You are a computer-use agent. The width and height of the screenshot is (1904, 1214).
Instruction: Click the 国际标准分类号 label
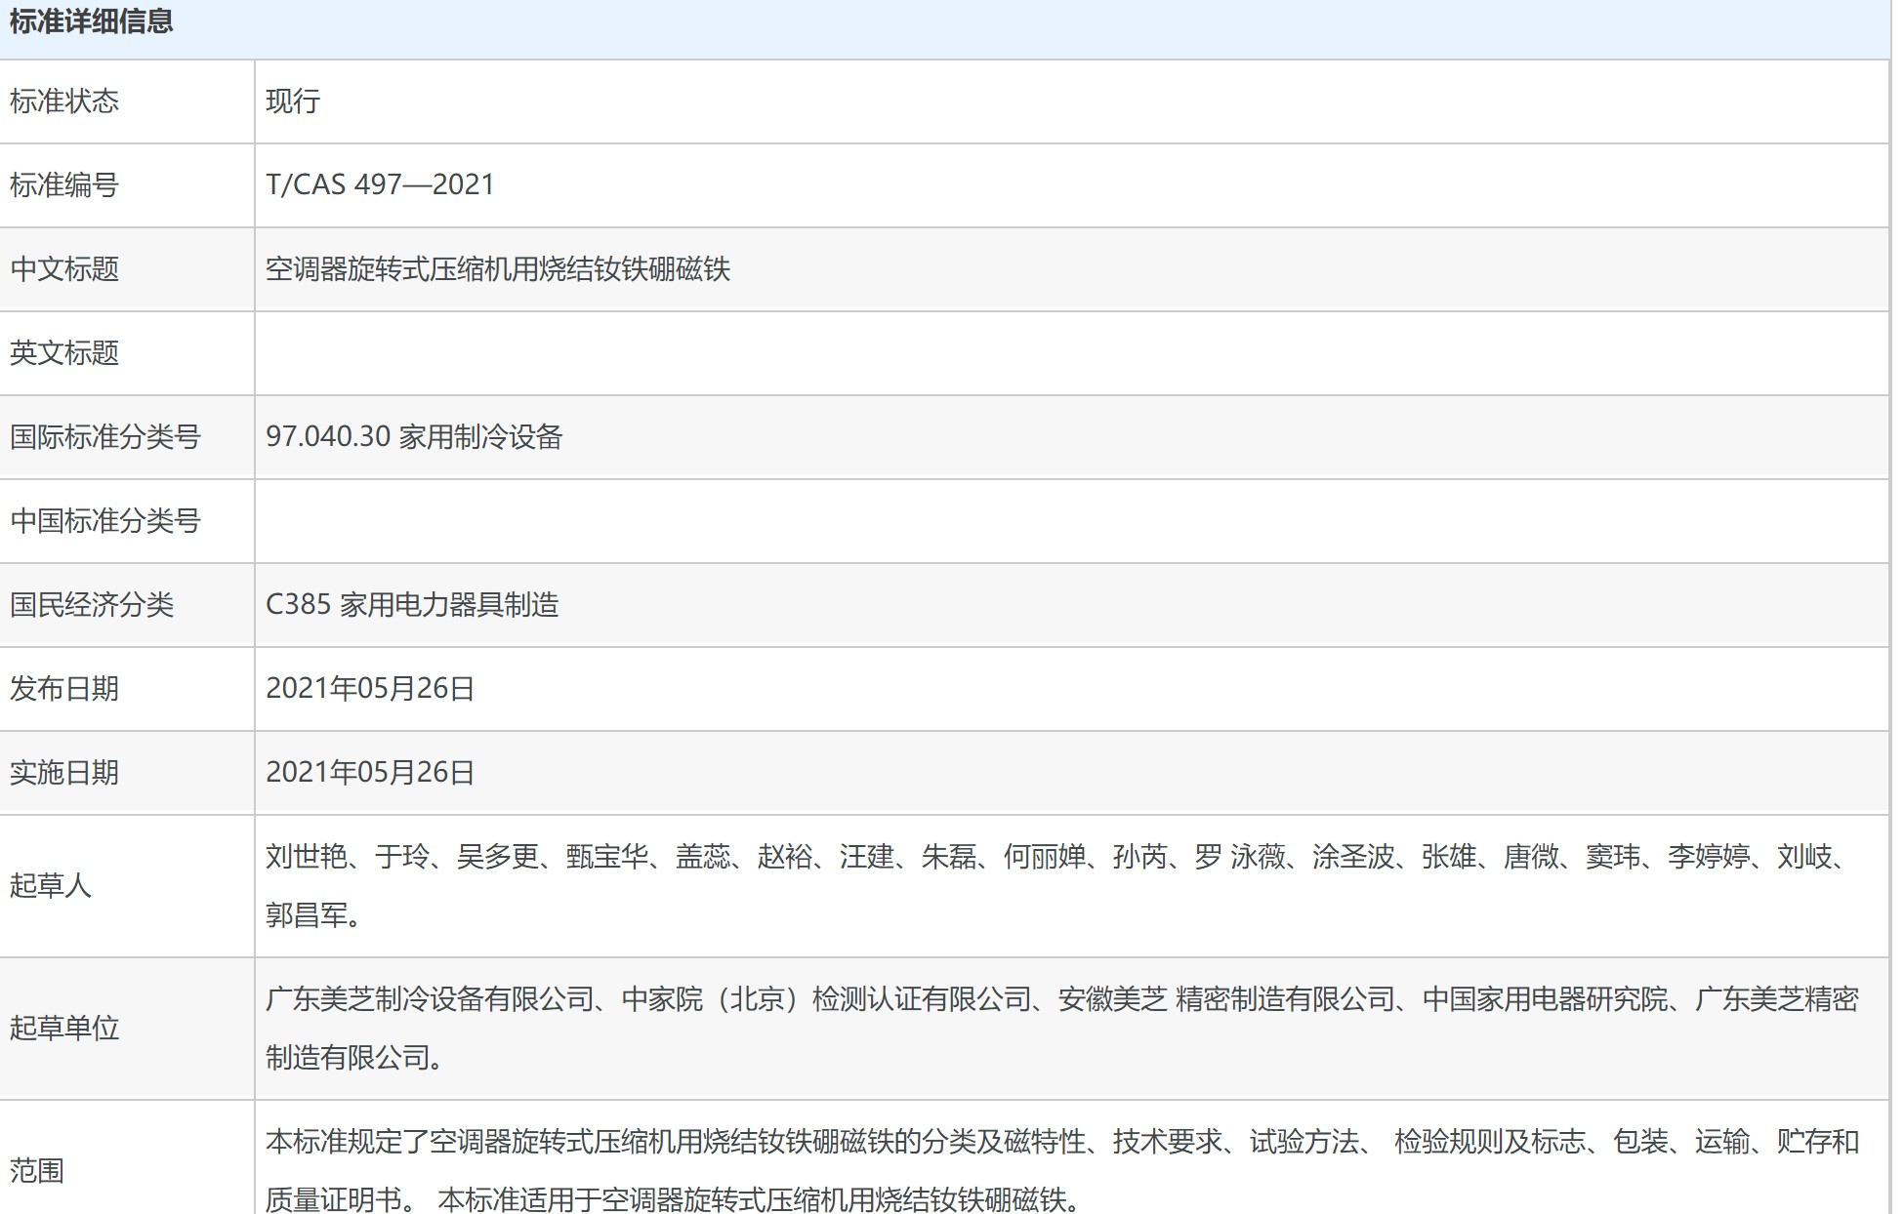[105, 437]
